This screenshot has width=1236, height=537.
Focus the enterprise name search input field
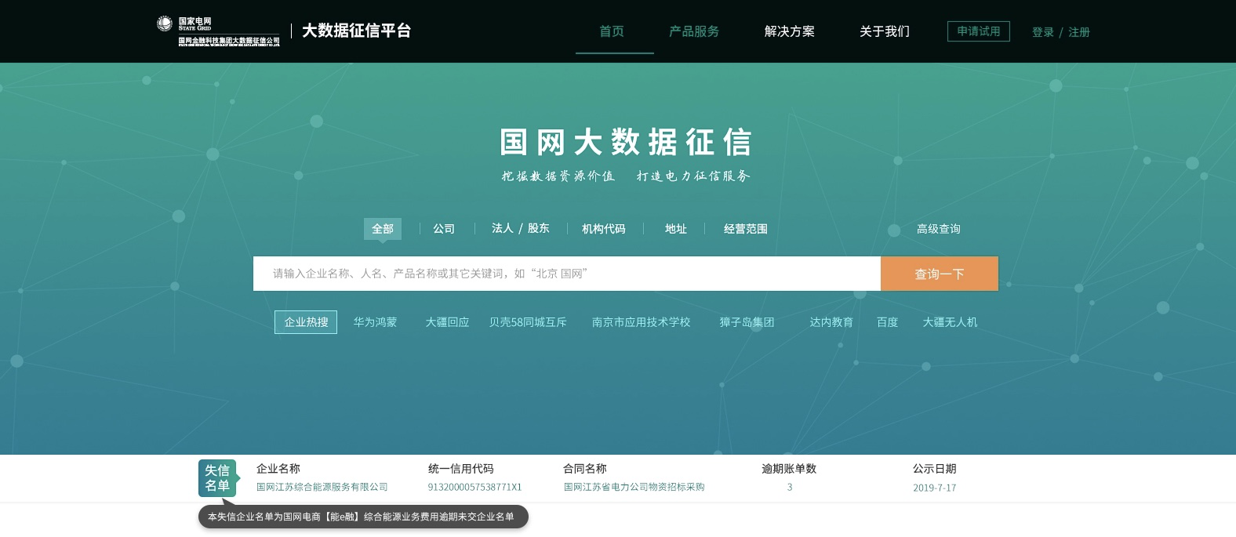[566, 274]
